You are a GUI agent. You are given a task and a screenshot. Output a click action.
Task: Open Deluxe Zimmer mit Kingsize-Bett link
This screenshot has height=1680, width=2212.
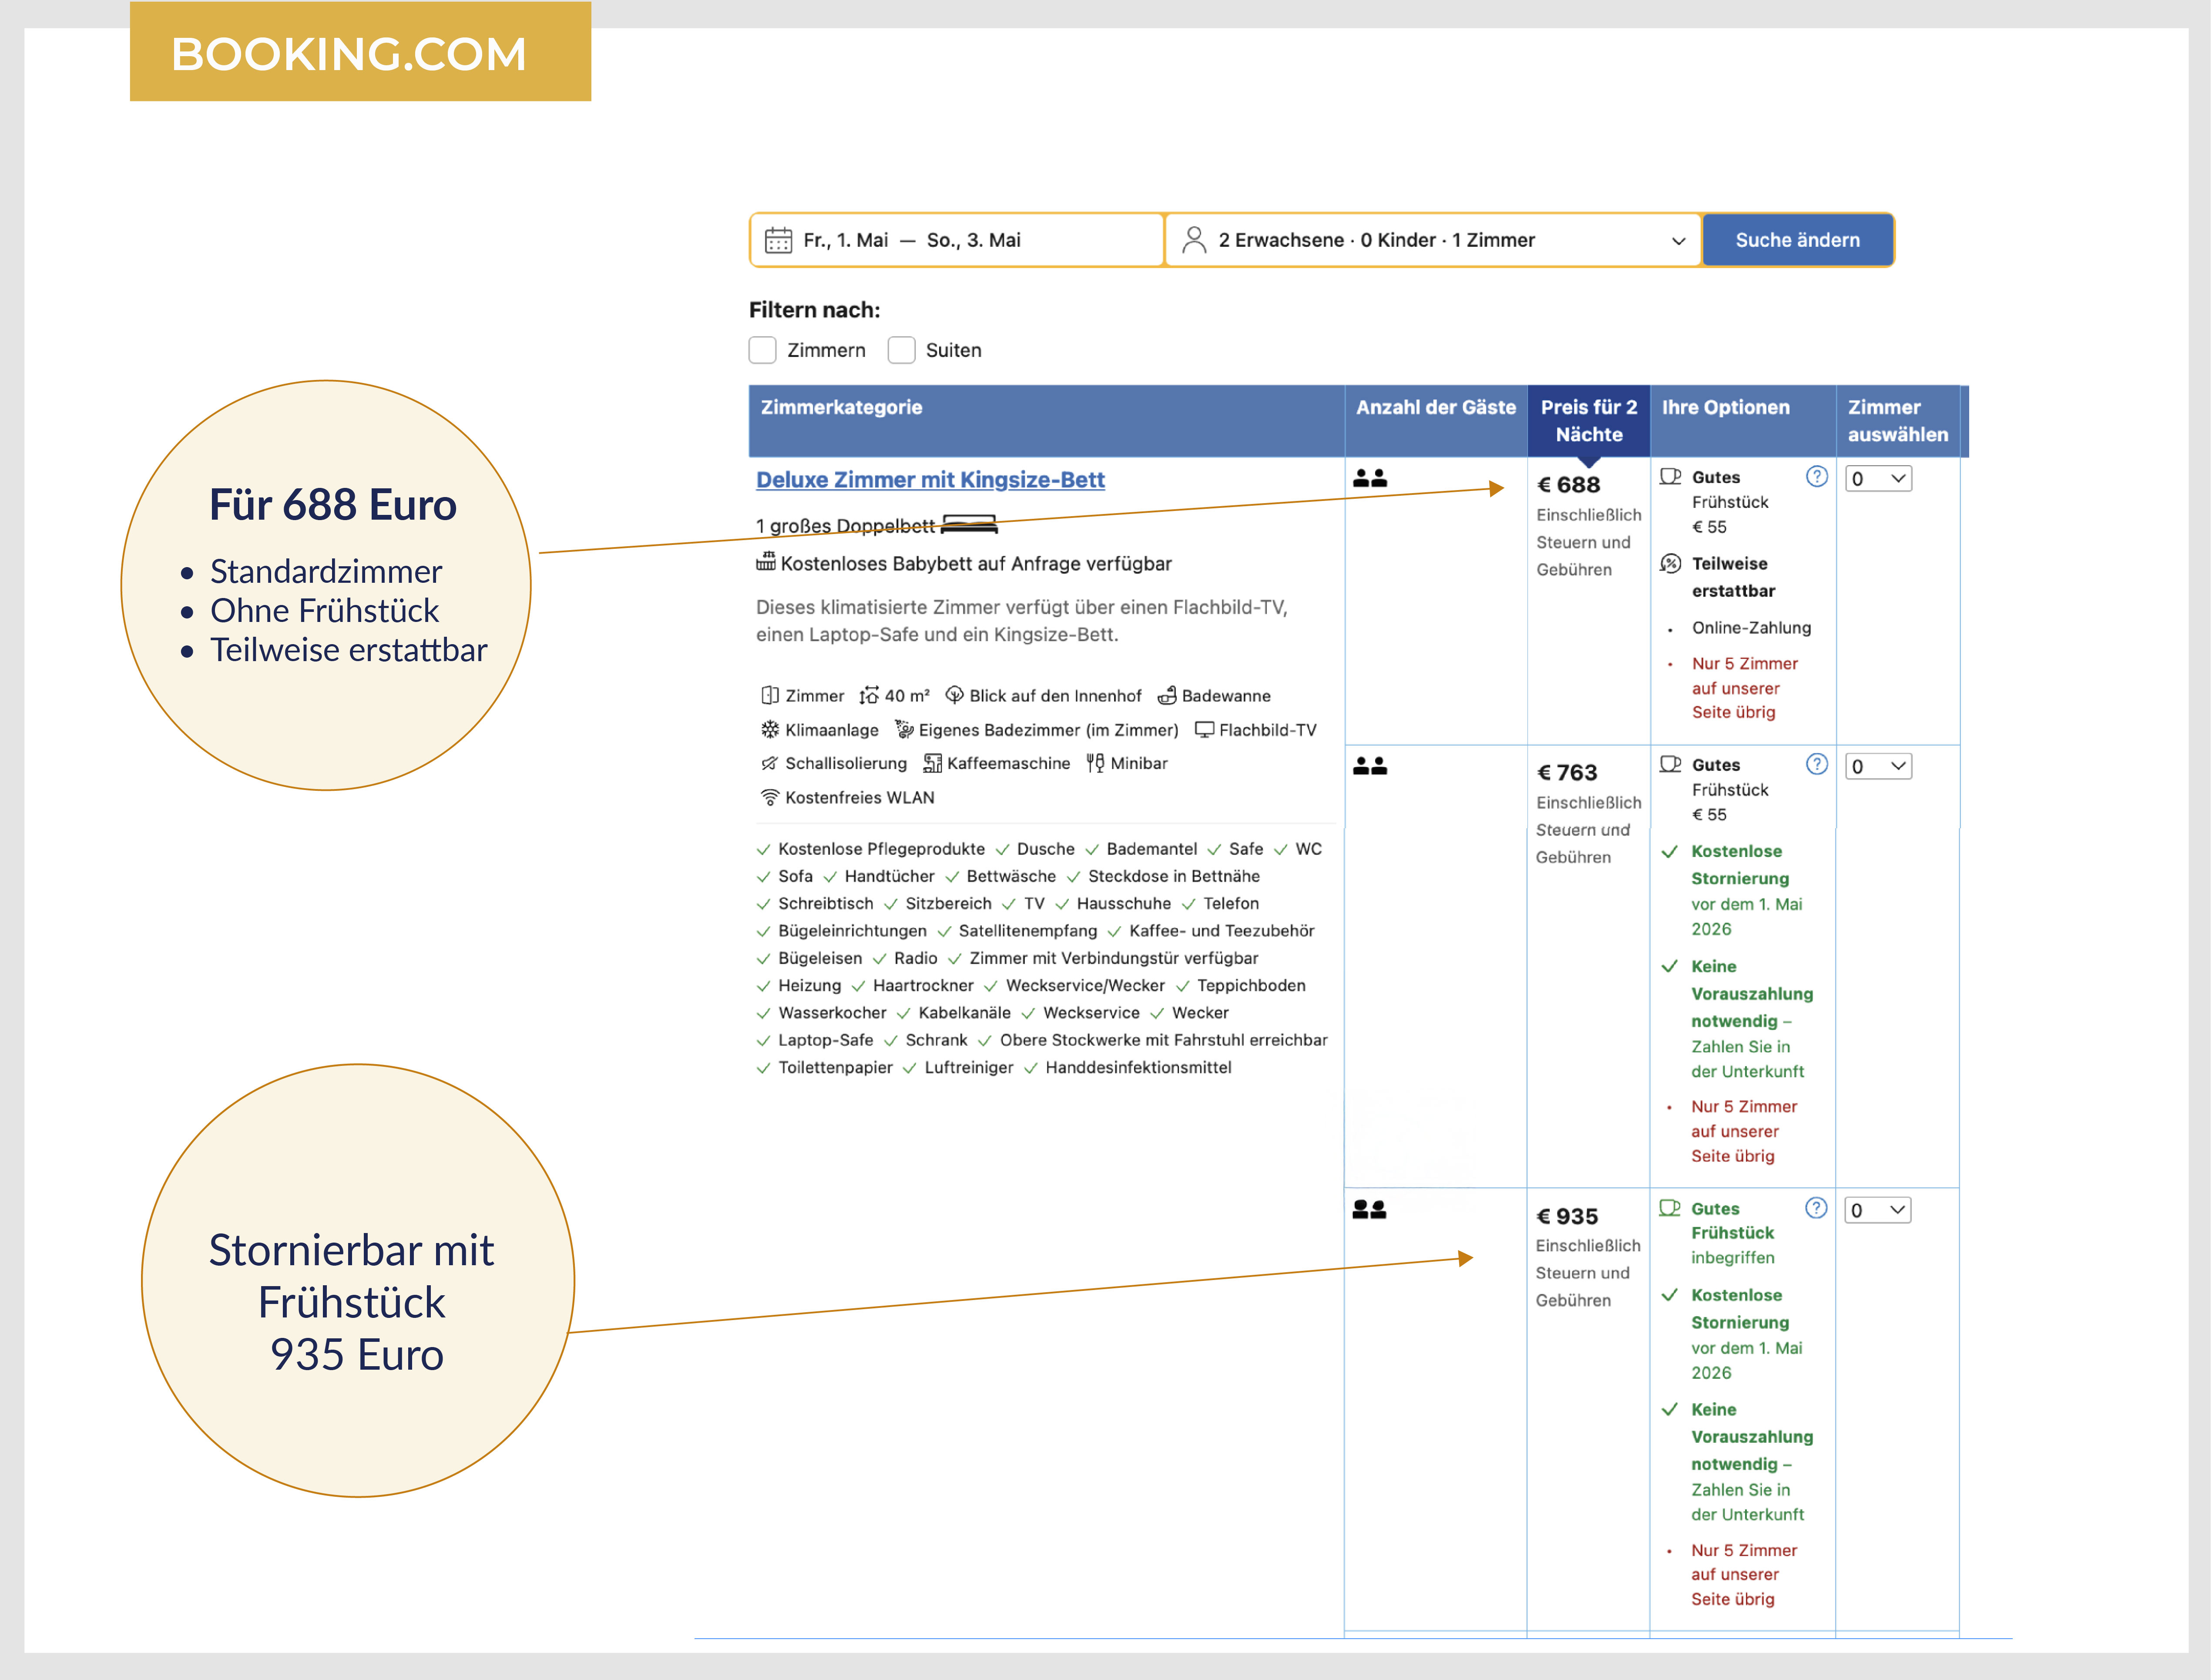(x=930, y=480)
